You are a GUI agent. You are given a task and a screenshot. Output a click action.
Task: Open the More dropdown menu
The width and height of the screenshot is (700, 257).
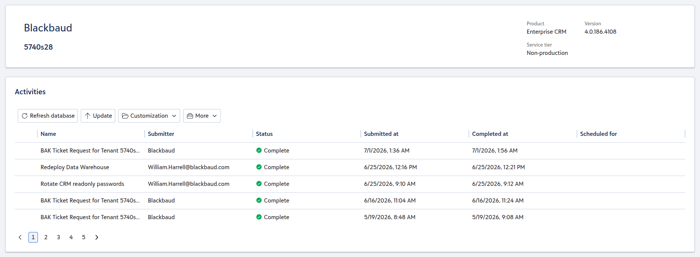[202, 116]
